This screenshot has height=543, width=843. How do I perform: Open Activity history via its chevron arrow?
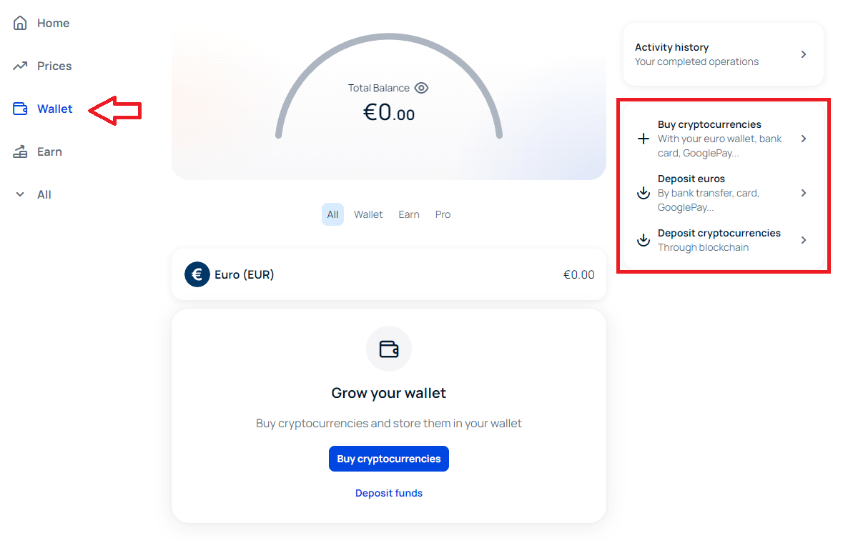pos(804,54)
